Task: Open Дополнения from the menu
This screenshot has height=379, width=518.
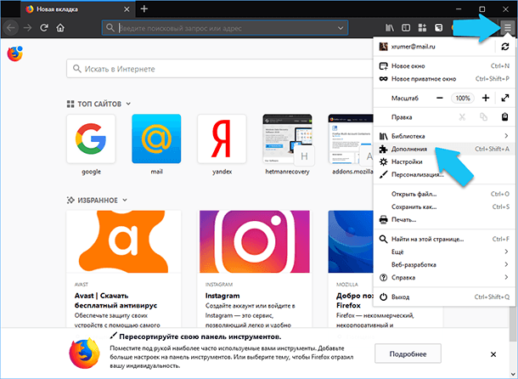Action: 444,149
